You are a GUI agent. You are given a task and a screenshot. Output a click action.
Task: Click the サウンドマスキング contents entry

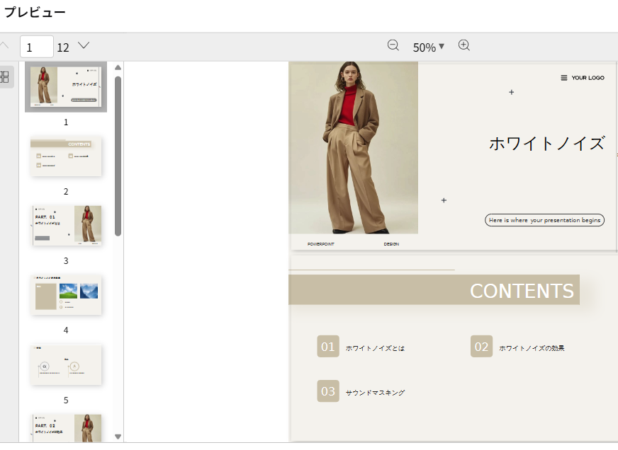coord(375,393)
